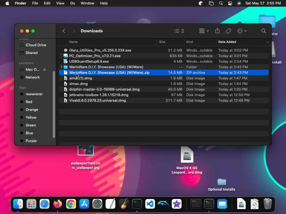Open the Go menu

point(73,3)
